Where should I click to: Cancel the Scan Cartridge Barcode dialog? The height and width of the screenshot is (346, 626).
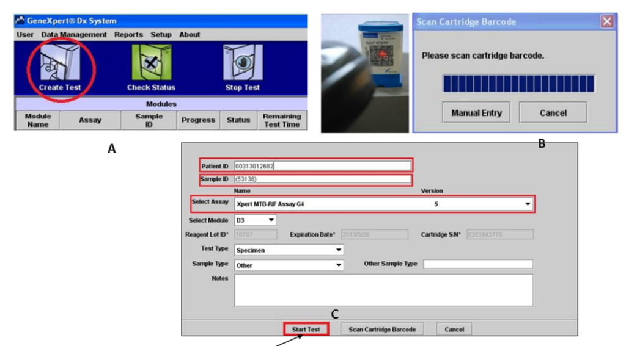pos(553,113)
